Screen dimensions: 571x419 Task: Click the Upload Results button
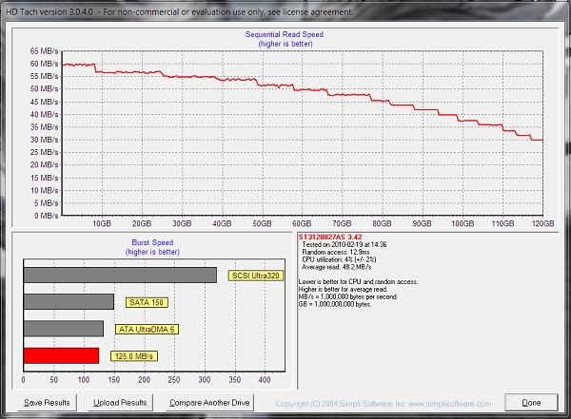click(120, 403)
